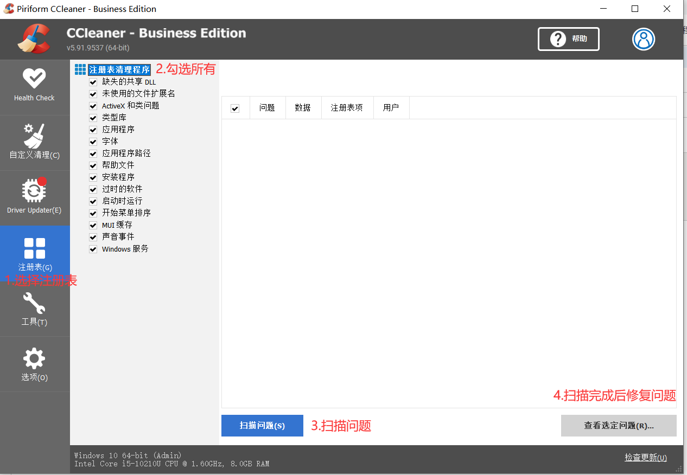Toggle 应用程序路径 checkbox
The height and width of the screenshot is (475, 687).
pos(93,153)
